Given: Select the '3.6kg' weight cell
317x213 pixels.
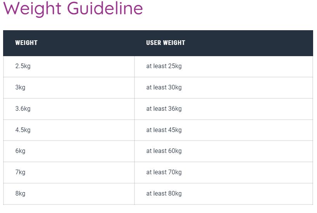Looking at the screenshot, I should pos(23,109).
